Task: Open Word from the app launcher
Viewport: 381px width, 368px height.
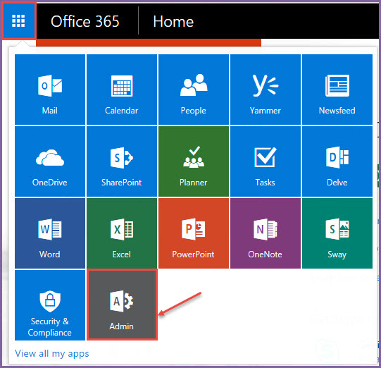Action: click(50, 233)
